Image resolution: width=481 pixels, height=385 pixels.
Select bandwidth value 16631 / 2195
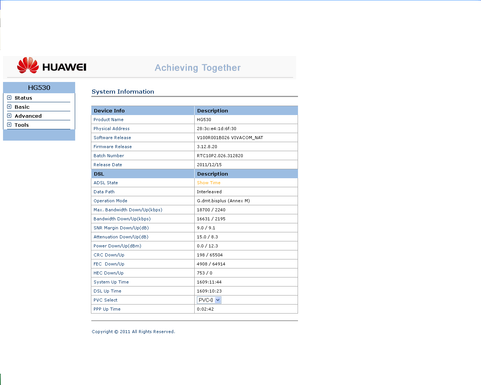coord(211,219)
